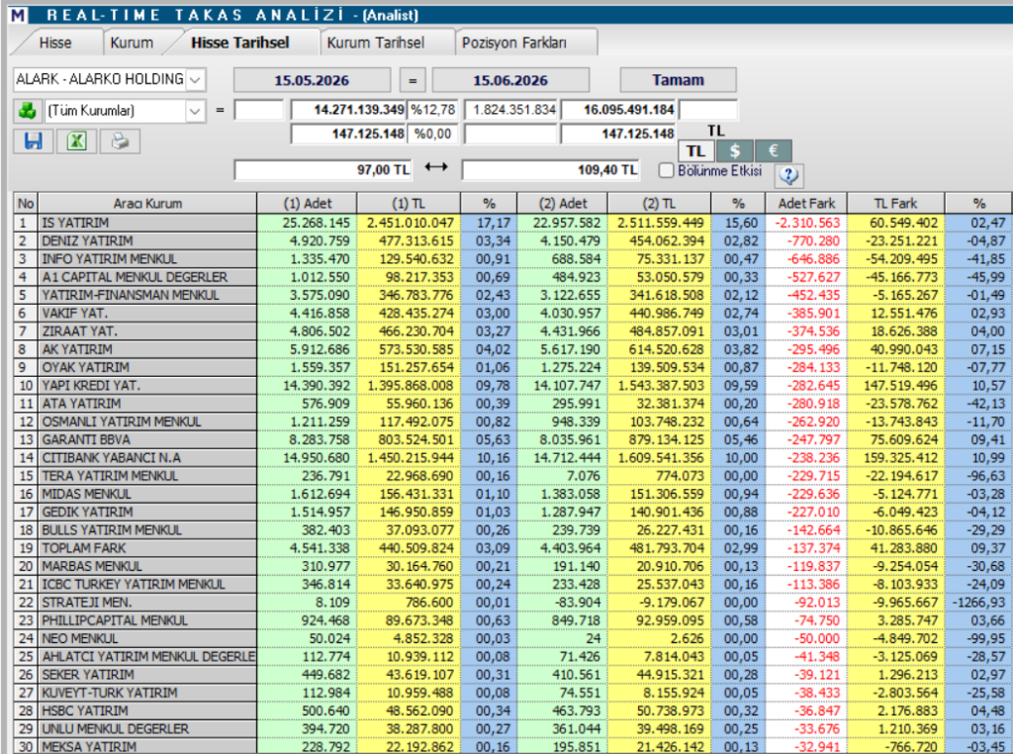
Task: Click the empty field after the equals sign
Action: coord(258,110)
